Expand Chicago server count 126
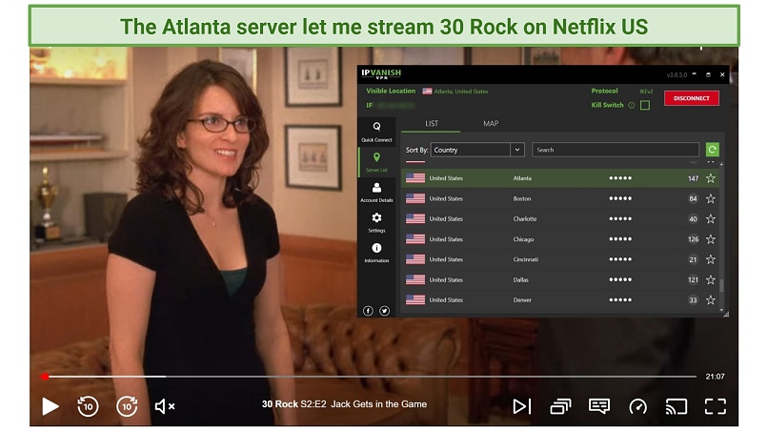 (x=693, y=239)
